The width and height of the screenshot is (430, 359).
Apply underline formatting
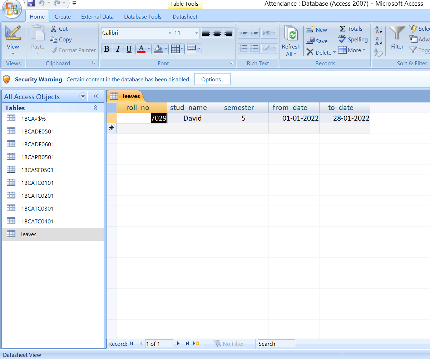[x=129, y=49]
